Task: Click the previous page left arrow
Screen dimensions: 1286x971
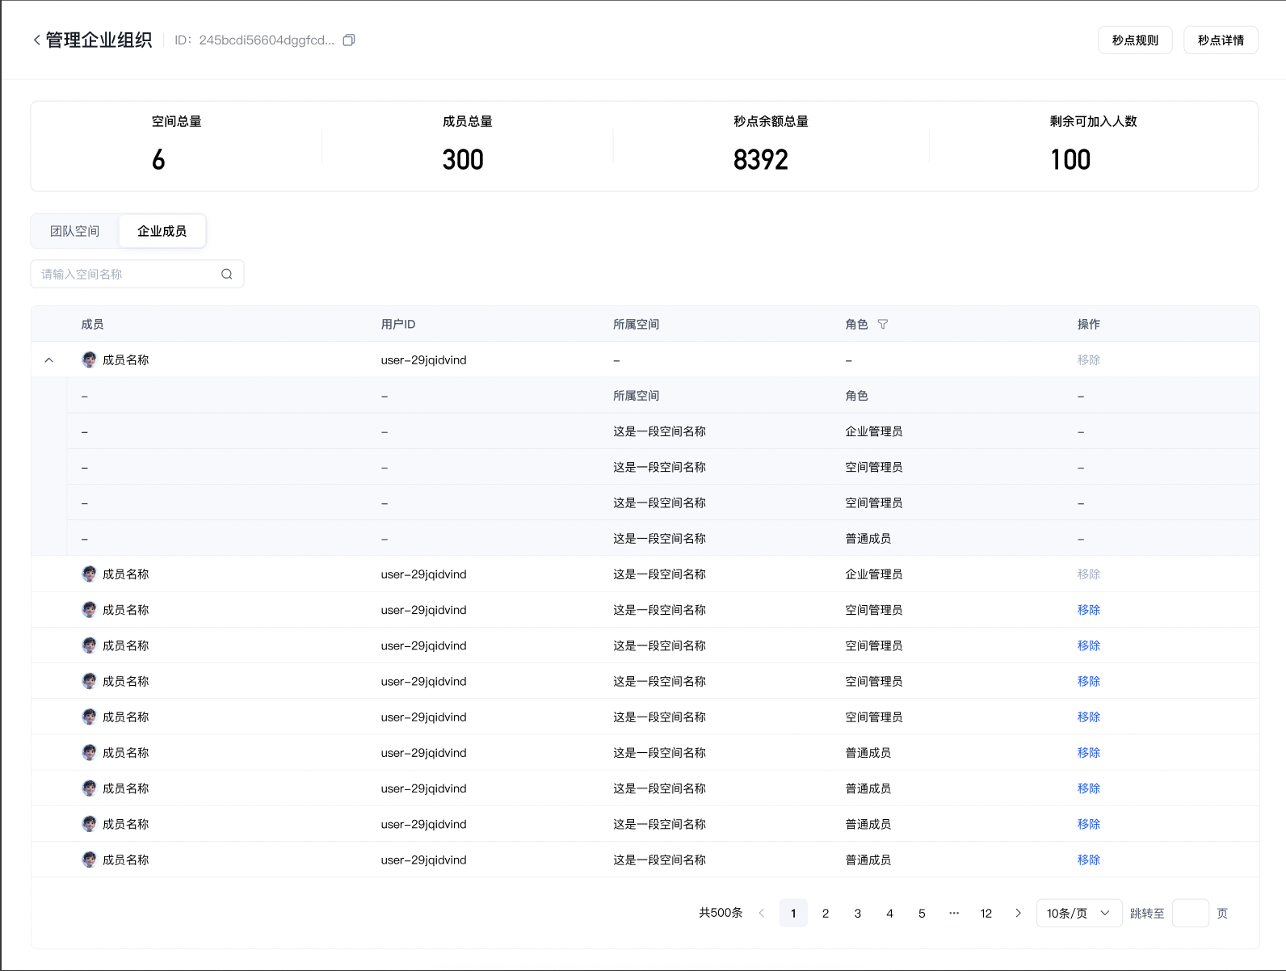Action: click(762, 913)
